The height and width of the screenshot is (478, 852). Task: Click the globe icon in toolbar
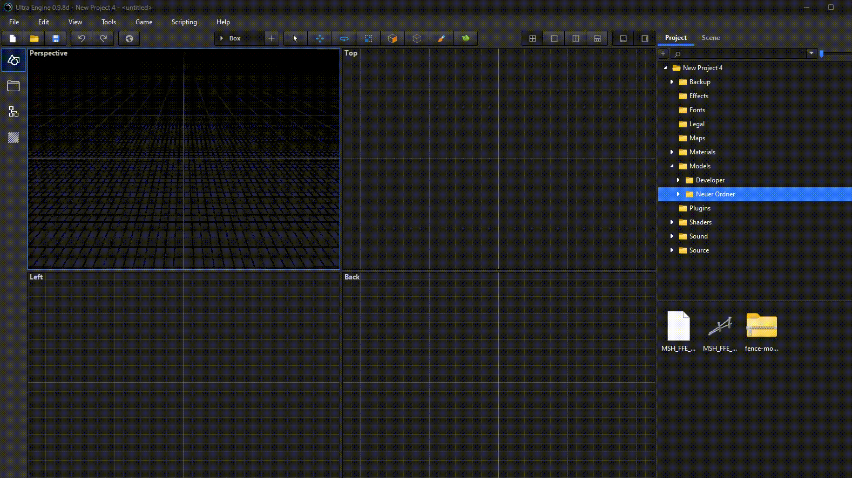pos(129,38)
